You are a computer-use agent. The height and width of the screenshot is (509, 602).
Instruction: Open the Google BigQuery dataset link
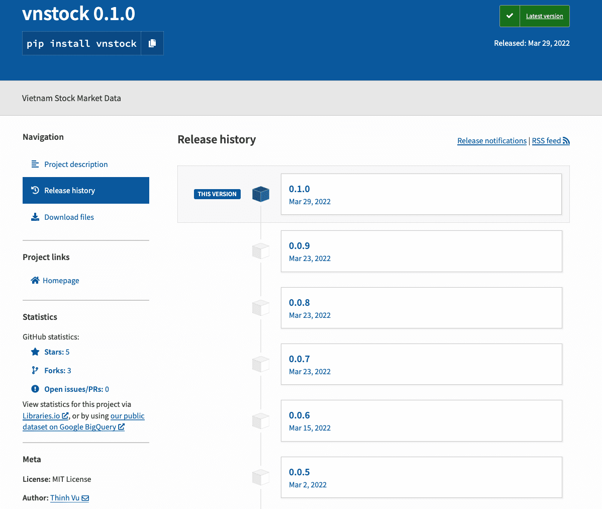pos(73,427)
